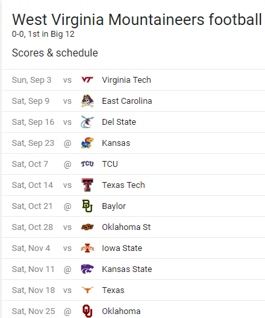This screenshot has height=318, width=265.
Task: Click the Oklahoma St team name
Action: (x=126, y=227)
